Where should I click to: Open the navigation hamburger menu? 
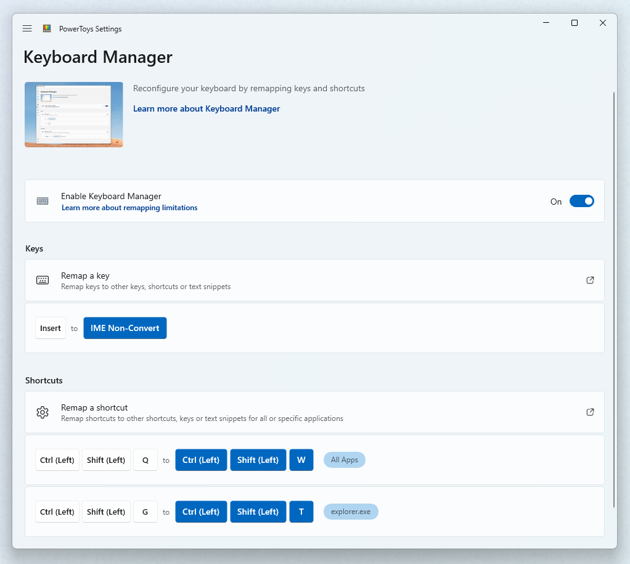click(27, 28)
